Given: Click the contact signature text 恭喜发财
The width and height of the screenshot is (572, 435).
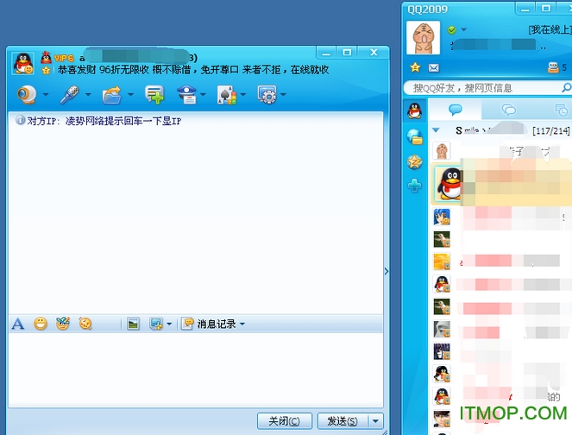Looking at the screenshot, I should [x=193, y=70].
